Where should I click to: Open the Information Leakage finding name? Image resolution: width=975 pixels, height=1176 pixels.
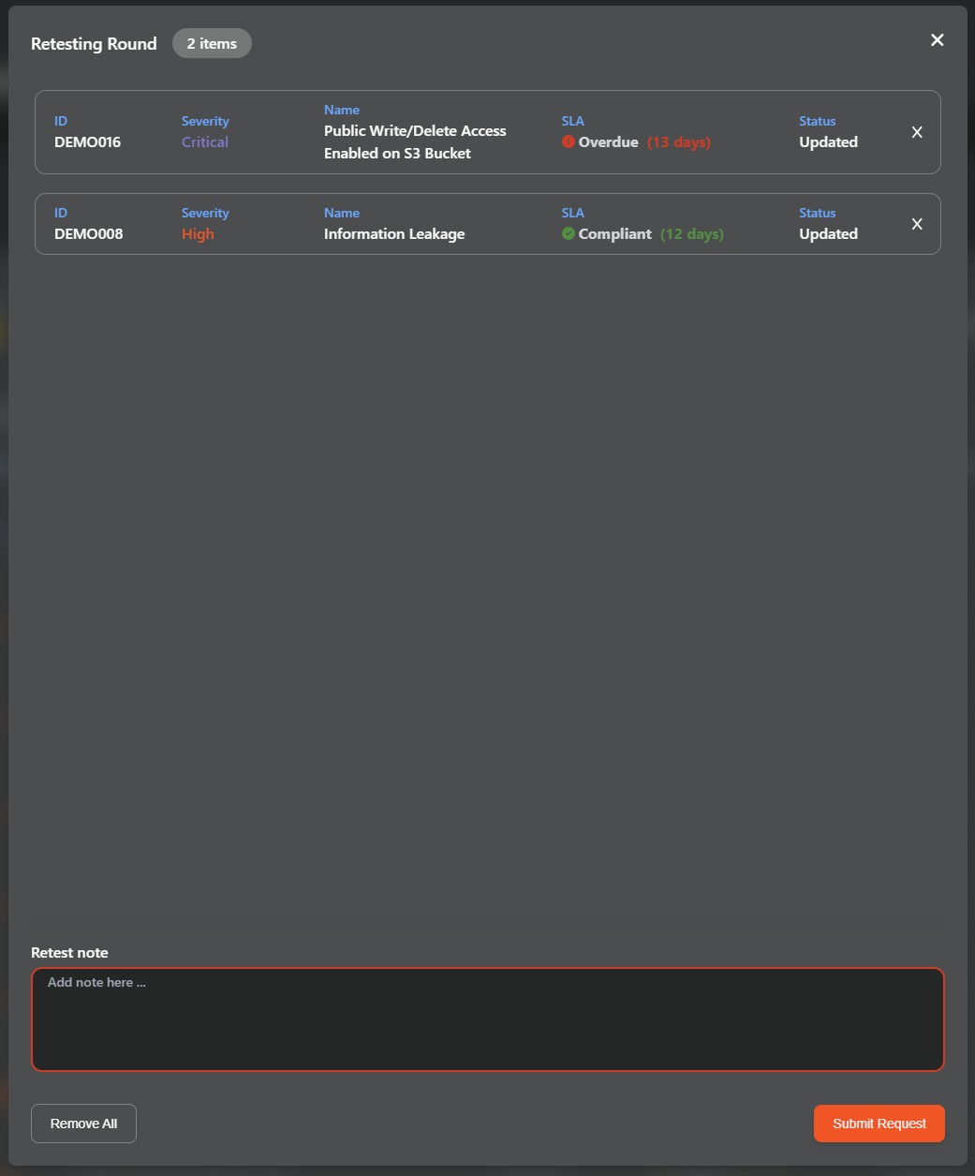(394, 234)
